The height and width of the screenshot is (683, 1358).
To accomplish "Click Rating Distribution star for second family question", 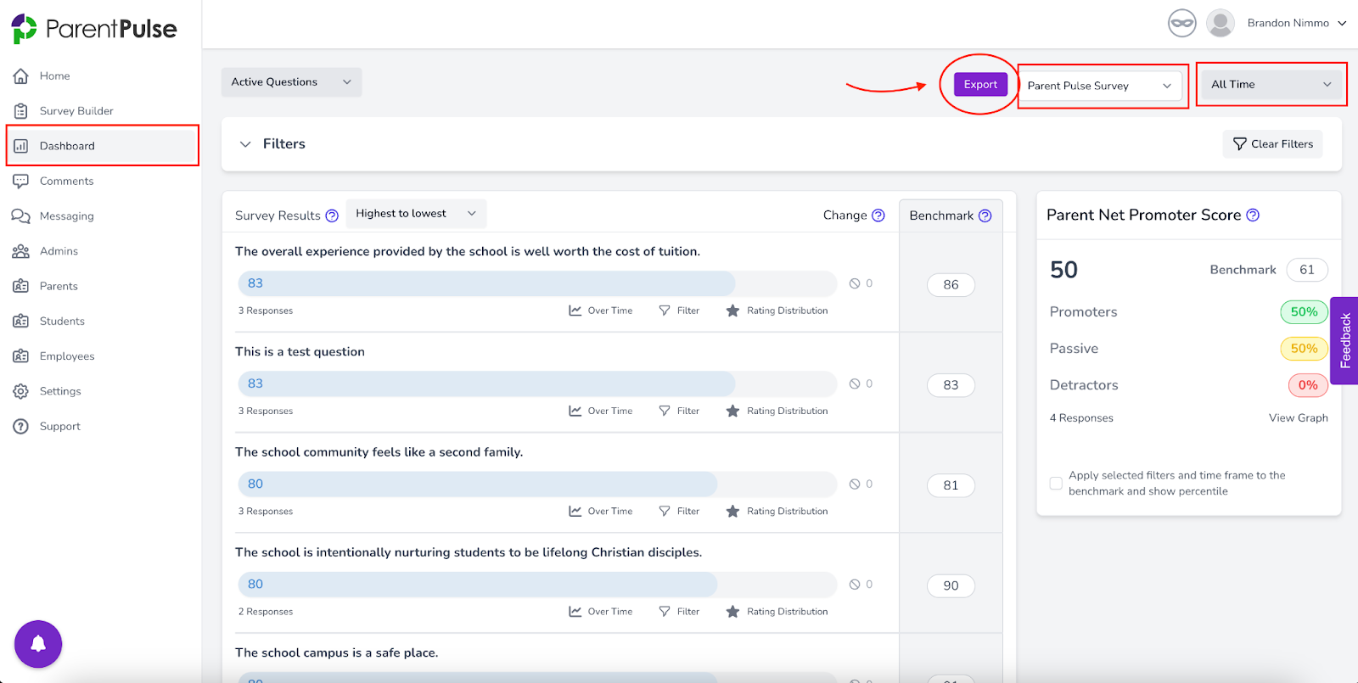I will pos(732,511).
